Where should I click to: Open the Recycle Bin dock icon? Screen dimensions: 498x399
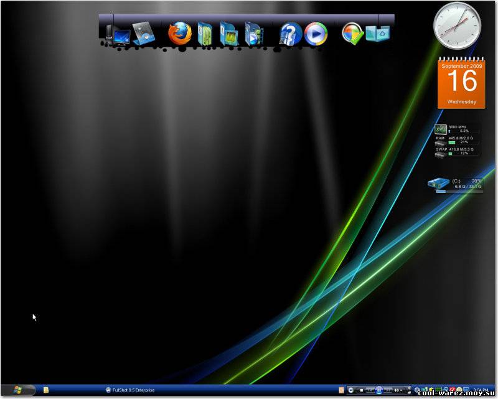[378, 34]
